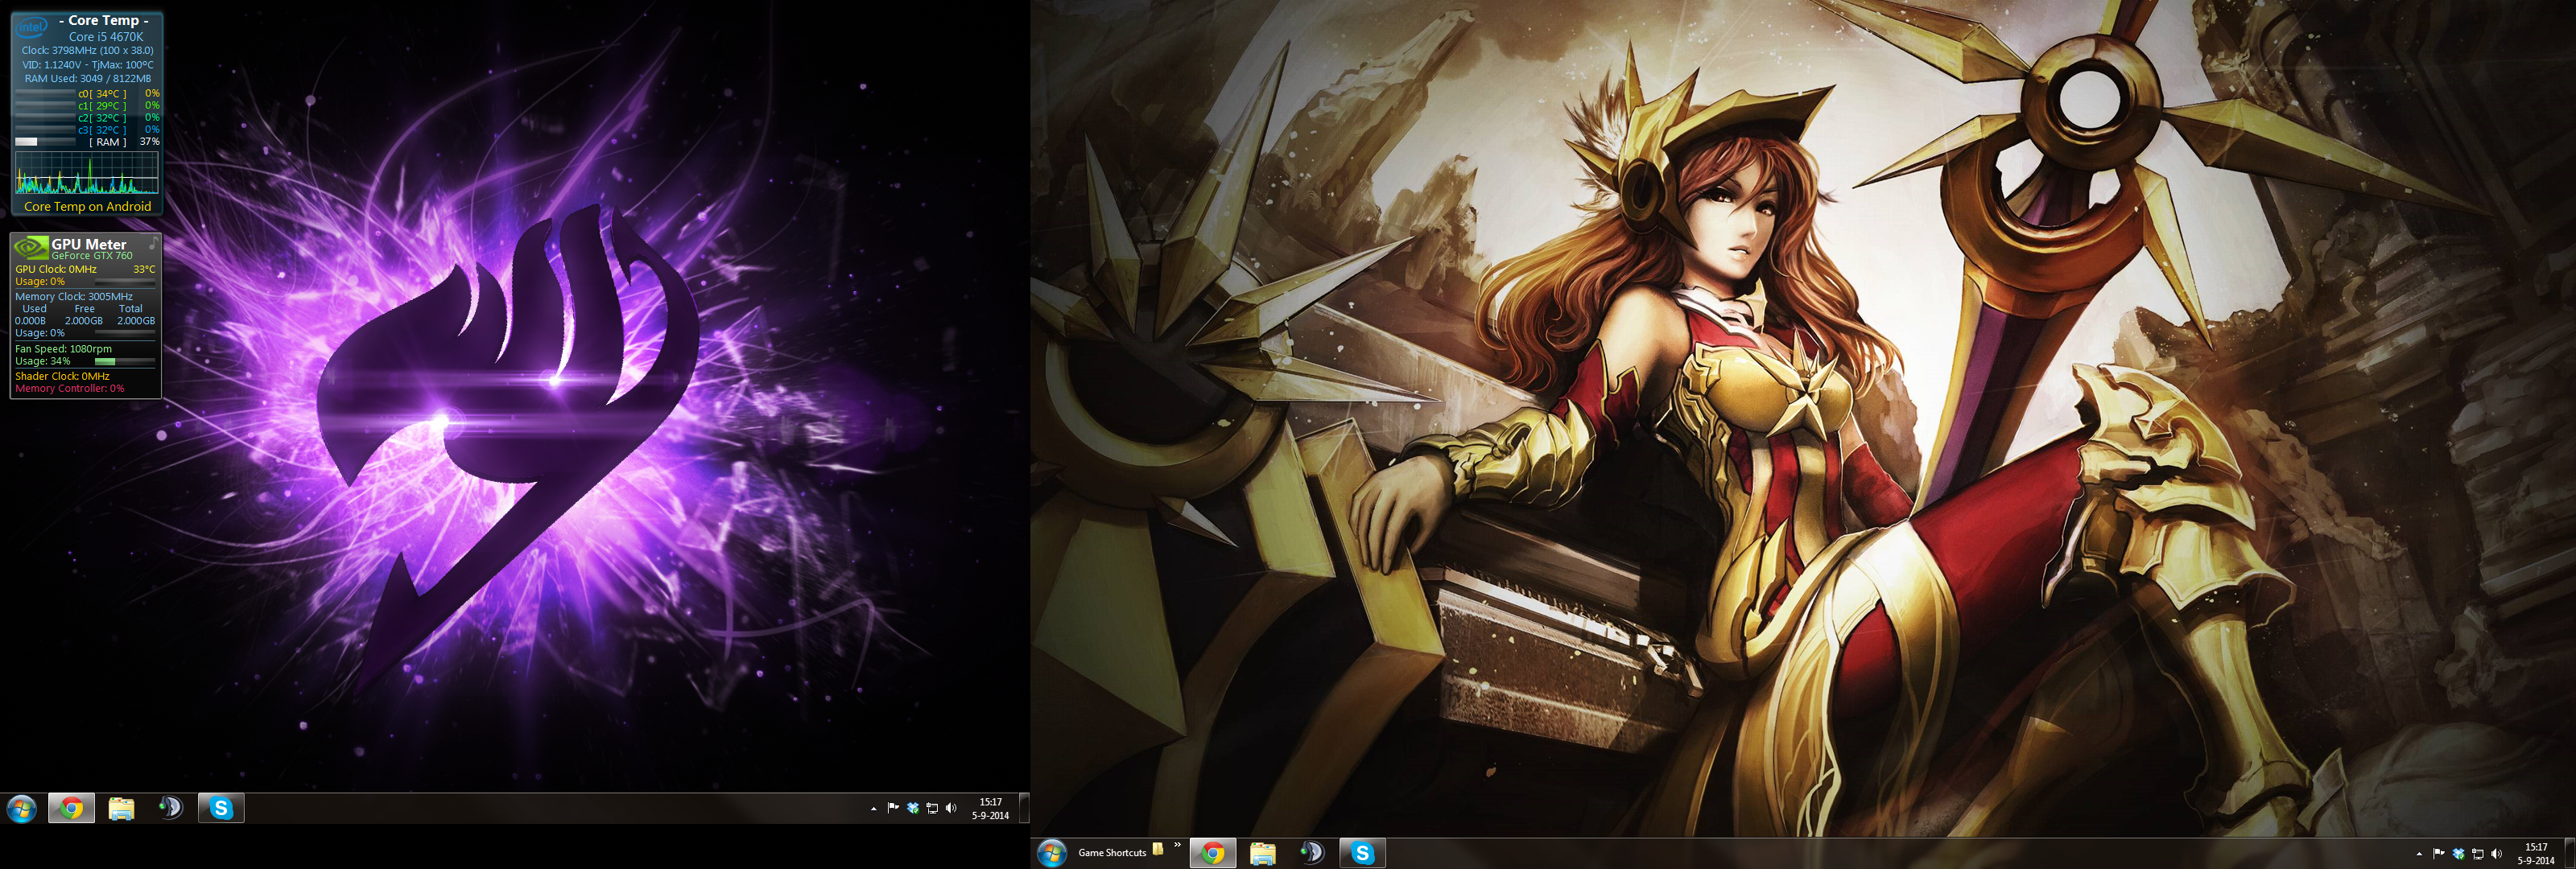Screen dimensions: 2576x869
Task: Click the Dropbox tray icon on left taskbar
Action: point(912,808)
